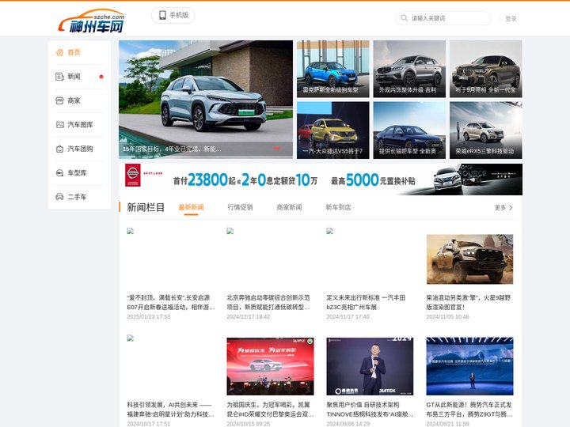570x427 pixels.
Task: Open the 外观内饰整体升级 吉利 thumbnail
Action: point(409,69)
